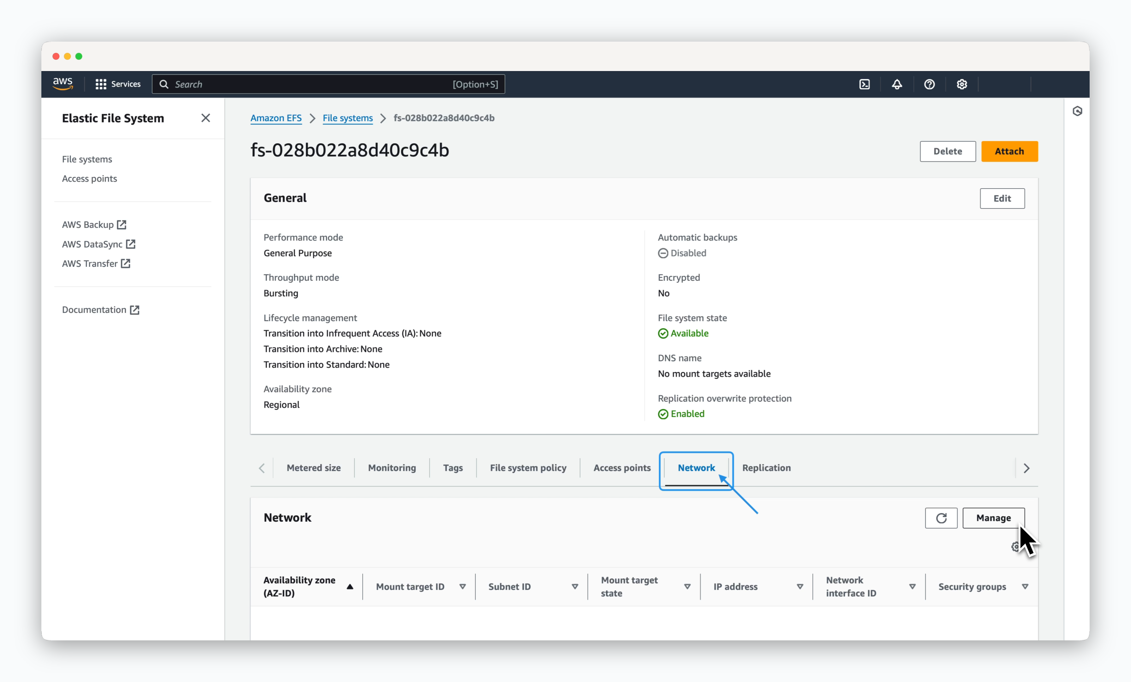Select the Network tab
The width and height of the screenshot is (1131, 682).
coord(696,468)
